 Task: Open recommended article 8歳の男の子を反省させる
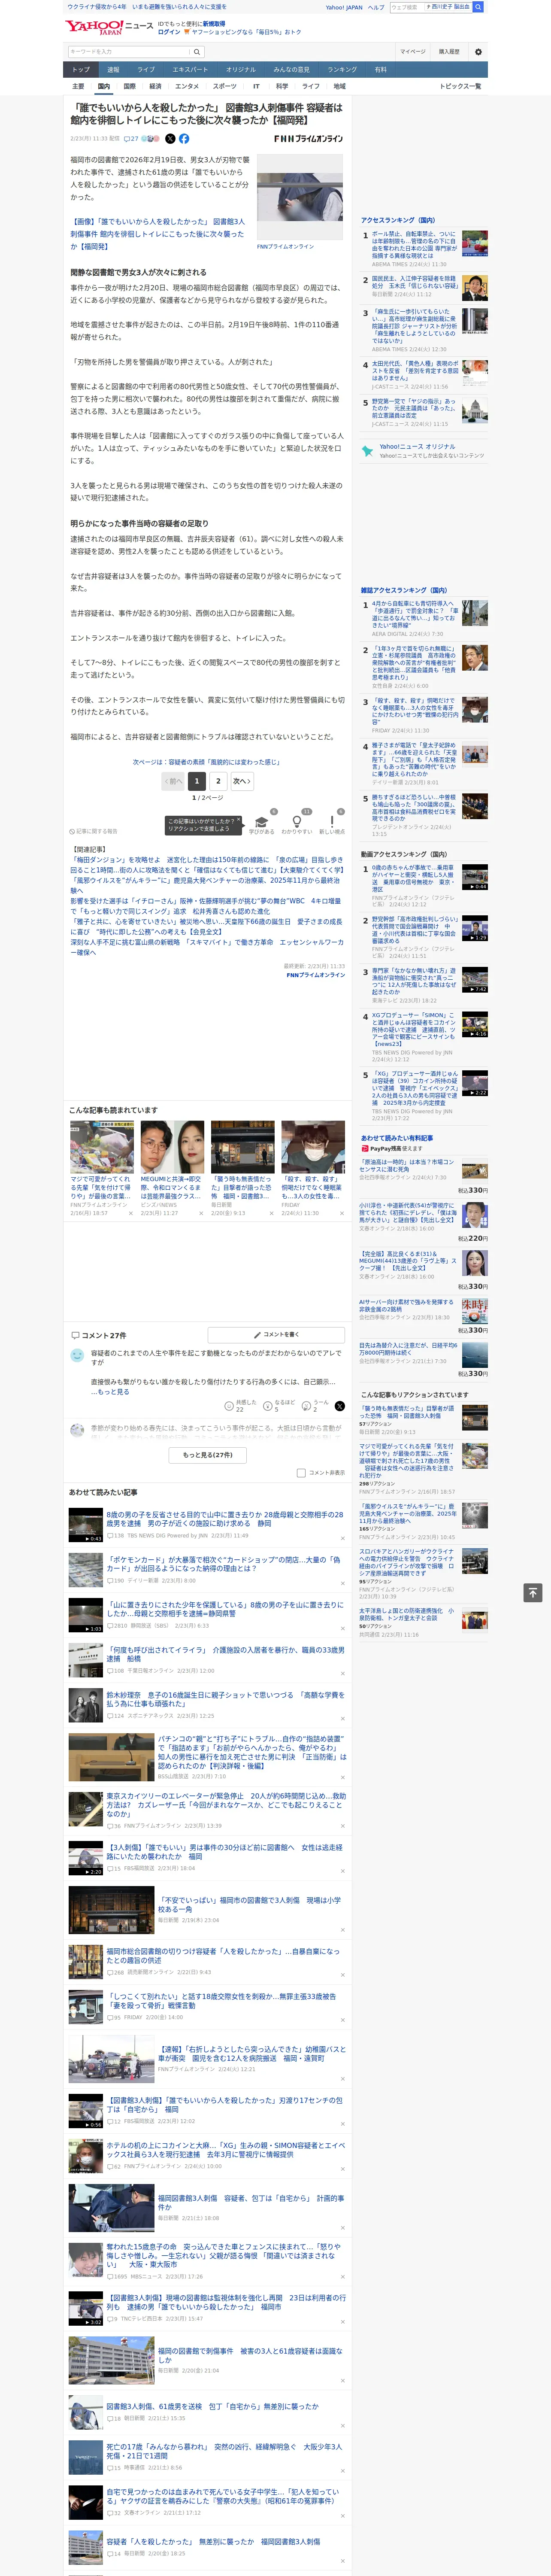(x=225, y=1519)
